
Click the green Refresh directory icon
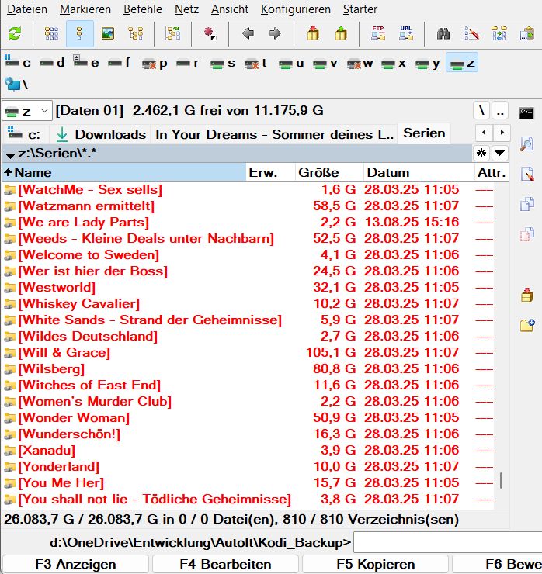15,34
